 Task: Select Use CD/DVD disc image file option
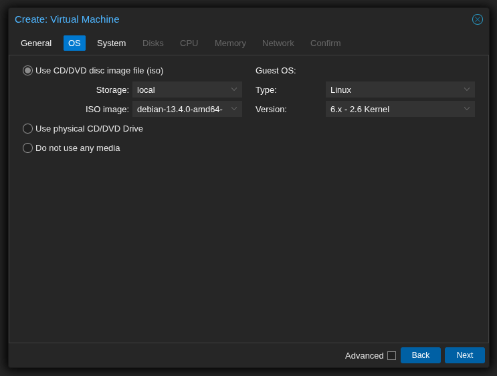27,71
